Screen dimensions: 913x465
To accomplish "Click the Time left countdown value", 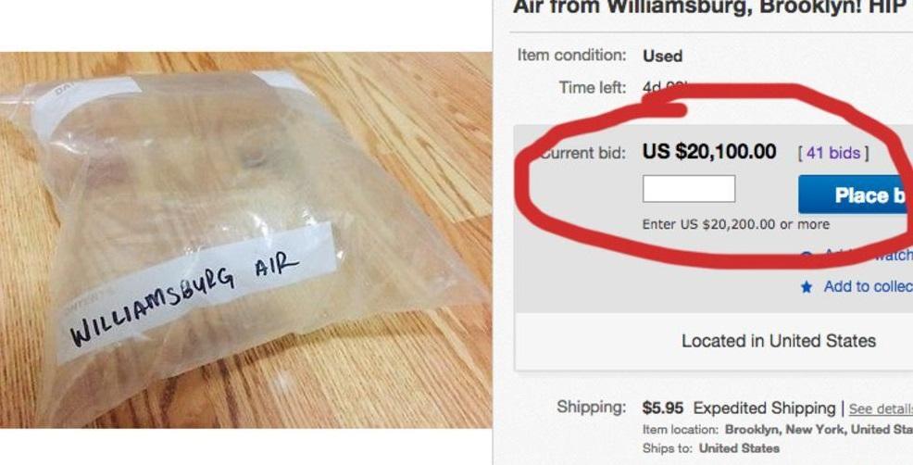I will (663, 87).
